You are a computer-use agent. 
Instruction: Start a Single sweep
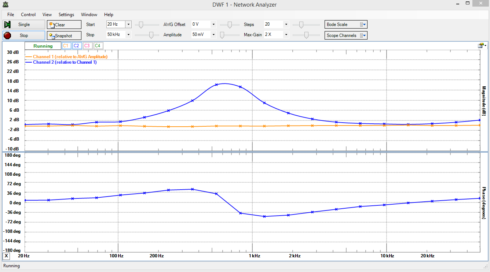(x=24, y=25)
